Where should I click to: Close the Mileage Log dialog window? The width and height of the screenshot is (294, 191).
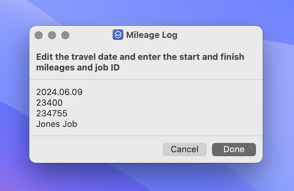[39, 35]
